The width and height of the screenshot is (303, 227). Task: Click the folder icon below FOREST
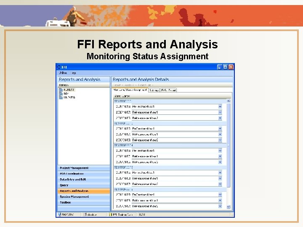(61, 94)
